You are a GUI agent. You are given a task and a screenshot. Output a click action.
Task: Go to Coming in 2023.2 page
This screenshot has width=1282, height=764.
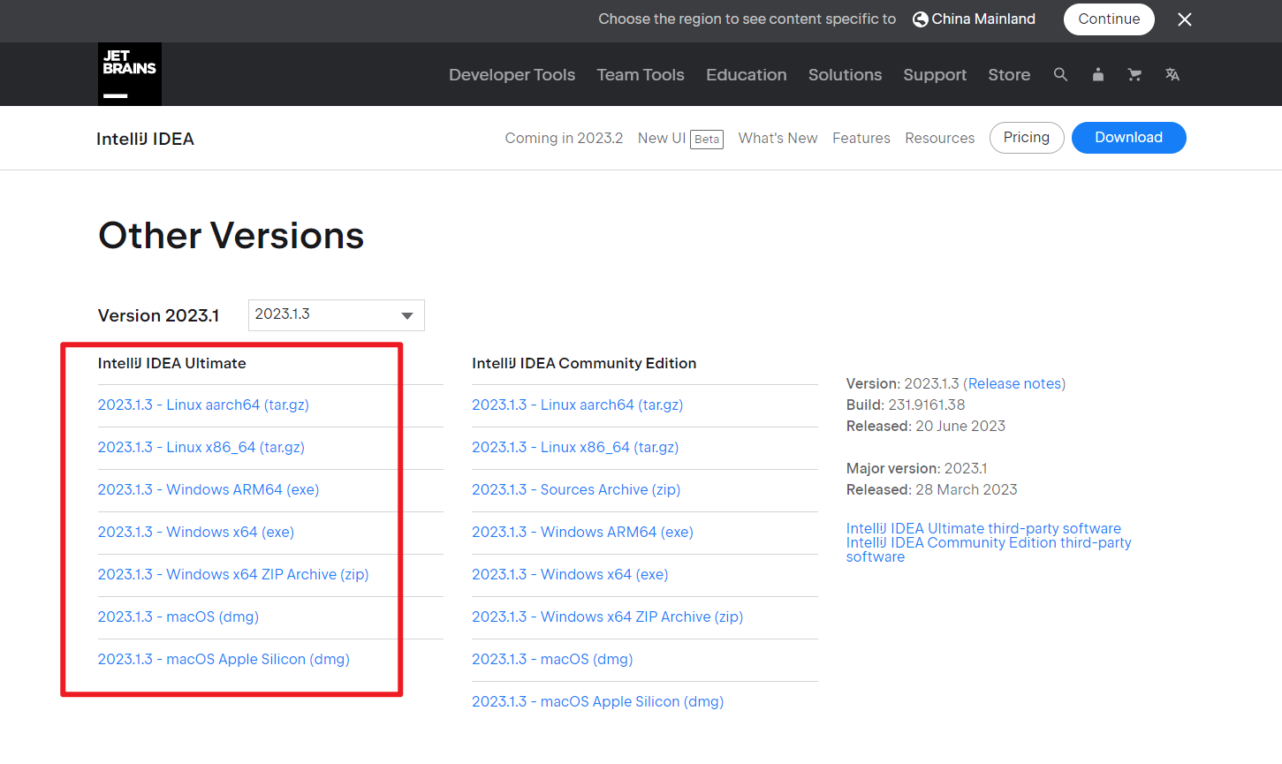[564, 138]
